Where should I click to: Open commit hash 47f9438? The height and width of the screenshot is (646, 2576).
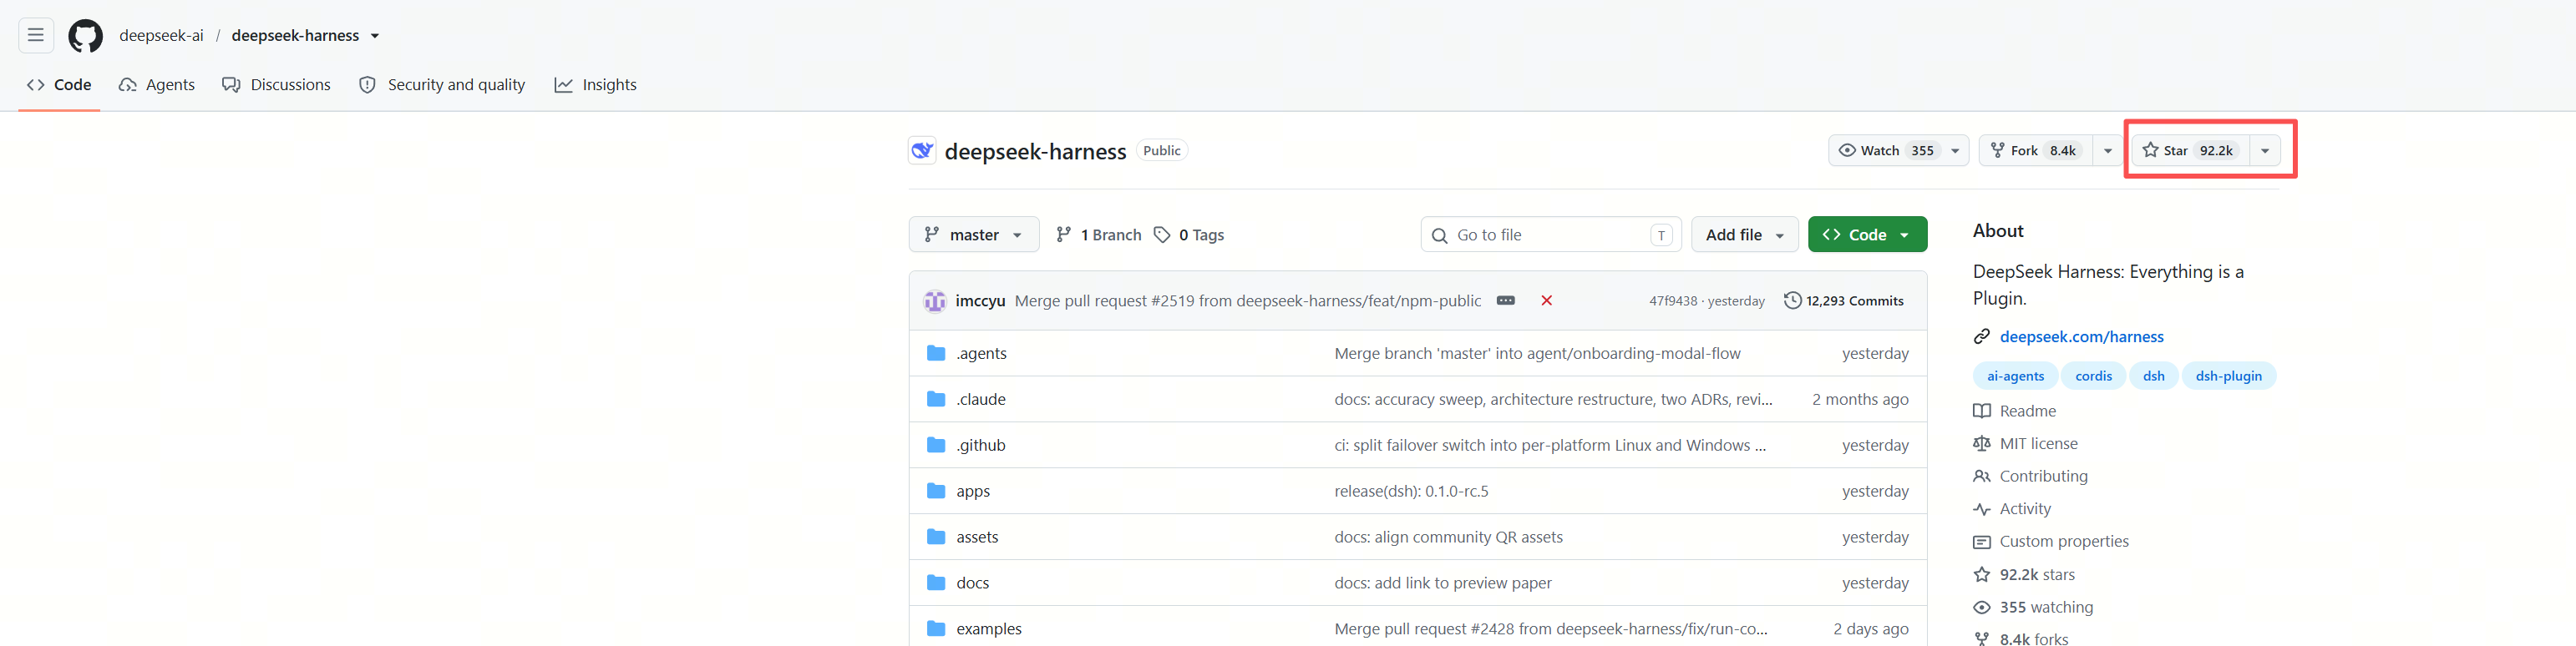point(1673,300)
